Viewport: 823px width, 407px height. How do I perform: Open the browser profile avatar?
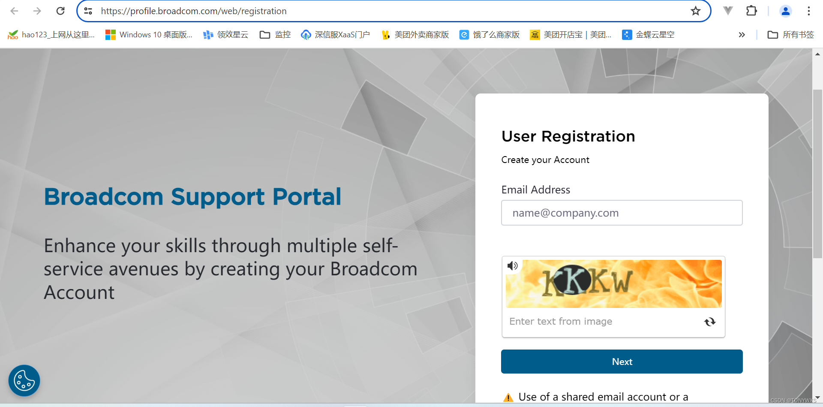pos(786,11)
